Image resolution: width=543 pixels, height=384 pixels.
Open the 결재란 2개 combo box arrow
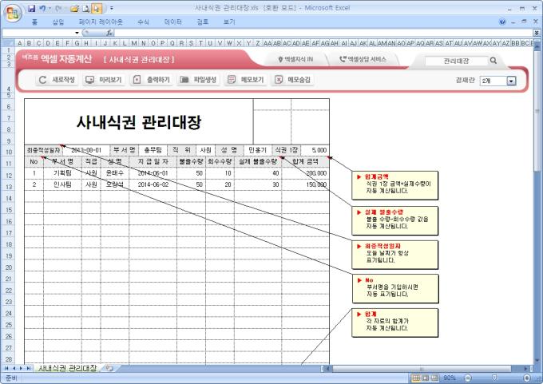tap(511, 81)
